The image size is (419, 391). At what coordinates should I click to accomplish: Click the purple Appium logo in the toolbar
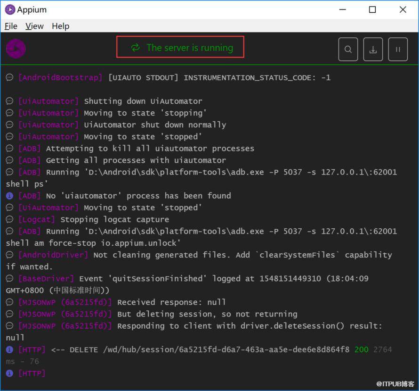(x=16, y=49)
